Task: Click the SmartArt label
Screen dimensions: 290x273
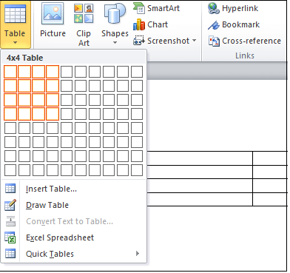Action: tap(163, 8)
